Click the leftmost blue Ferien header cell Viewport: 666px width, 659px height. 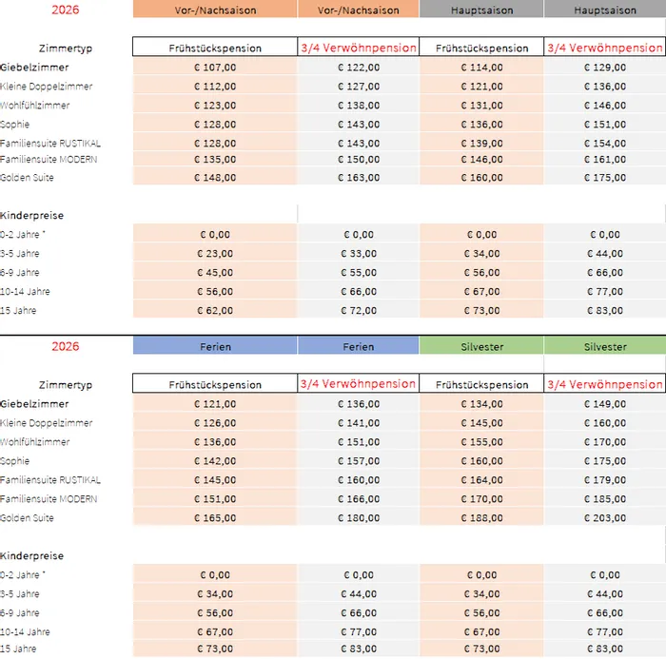pos(214,346)
